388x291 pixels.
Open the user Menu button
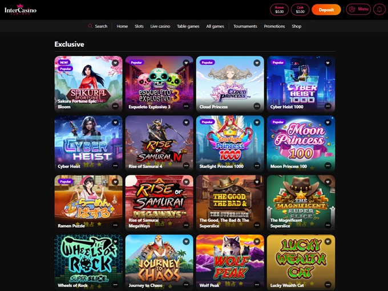coord(358,9)
